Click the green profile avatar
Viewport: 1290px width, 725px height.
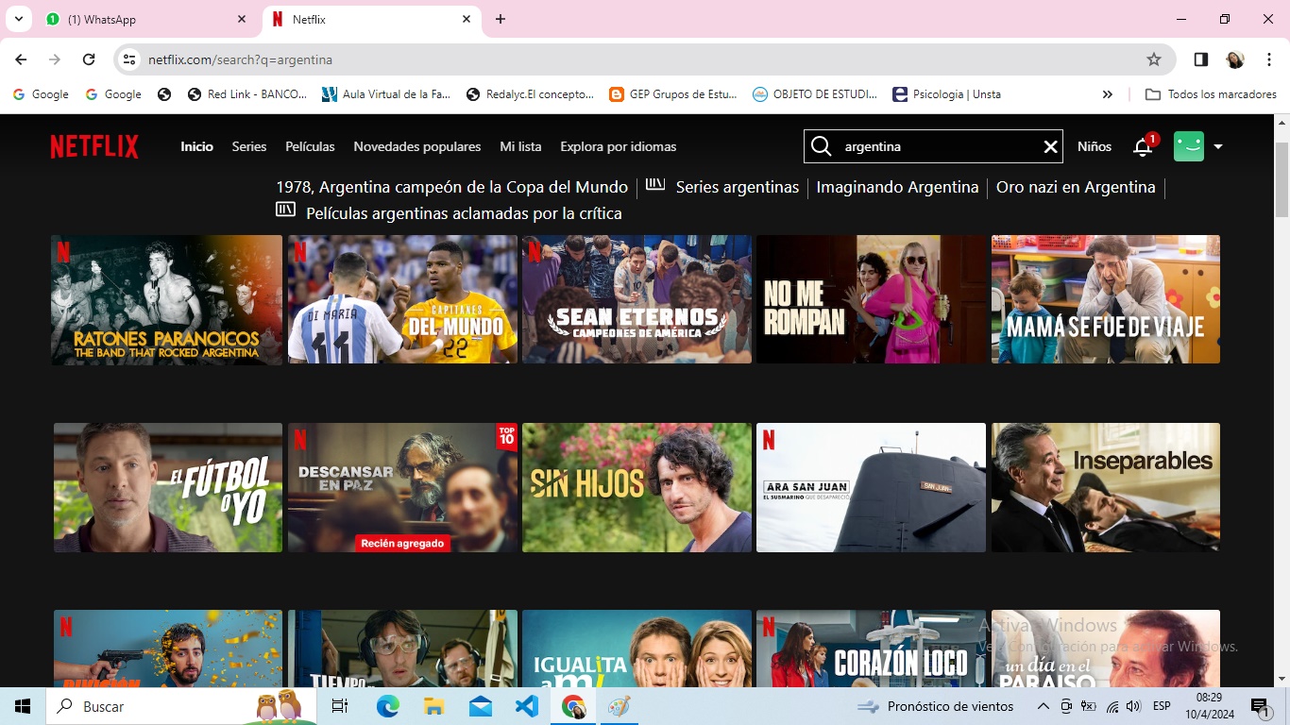coord(1189,146)
